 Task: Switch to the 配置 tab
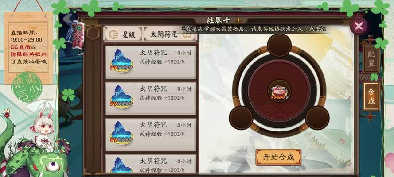(371, 59)
